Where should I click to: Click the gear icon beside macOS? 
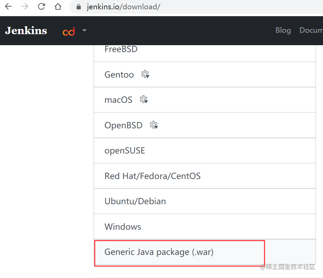tap(144, 99)
